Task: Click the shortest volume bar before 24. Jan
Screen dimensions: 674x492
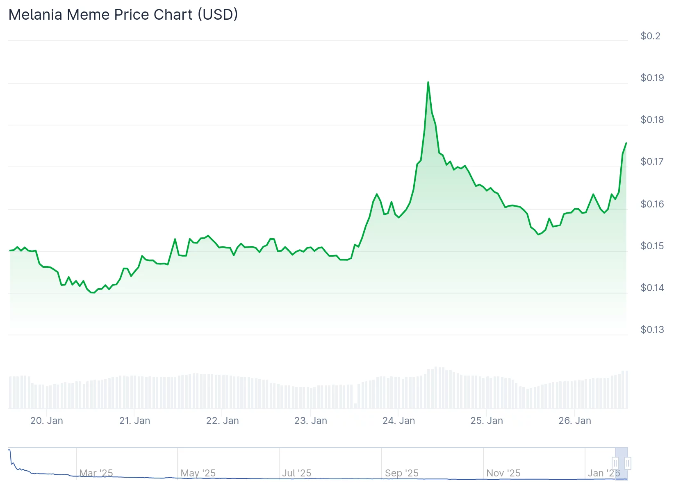Action: (x=355, y=406)
